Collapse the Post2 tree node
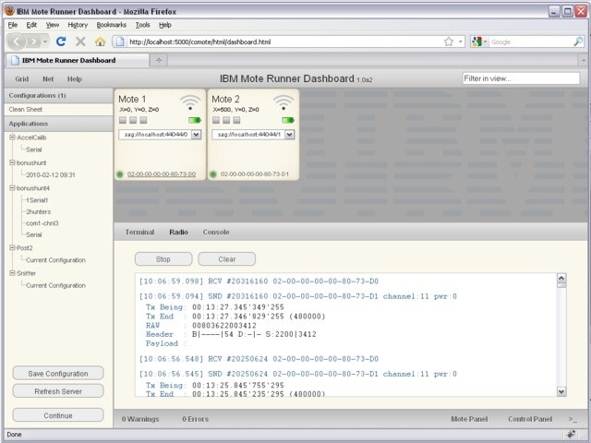Image resolution: width=591 pixels, height=443 pixels. click(12, 248)
